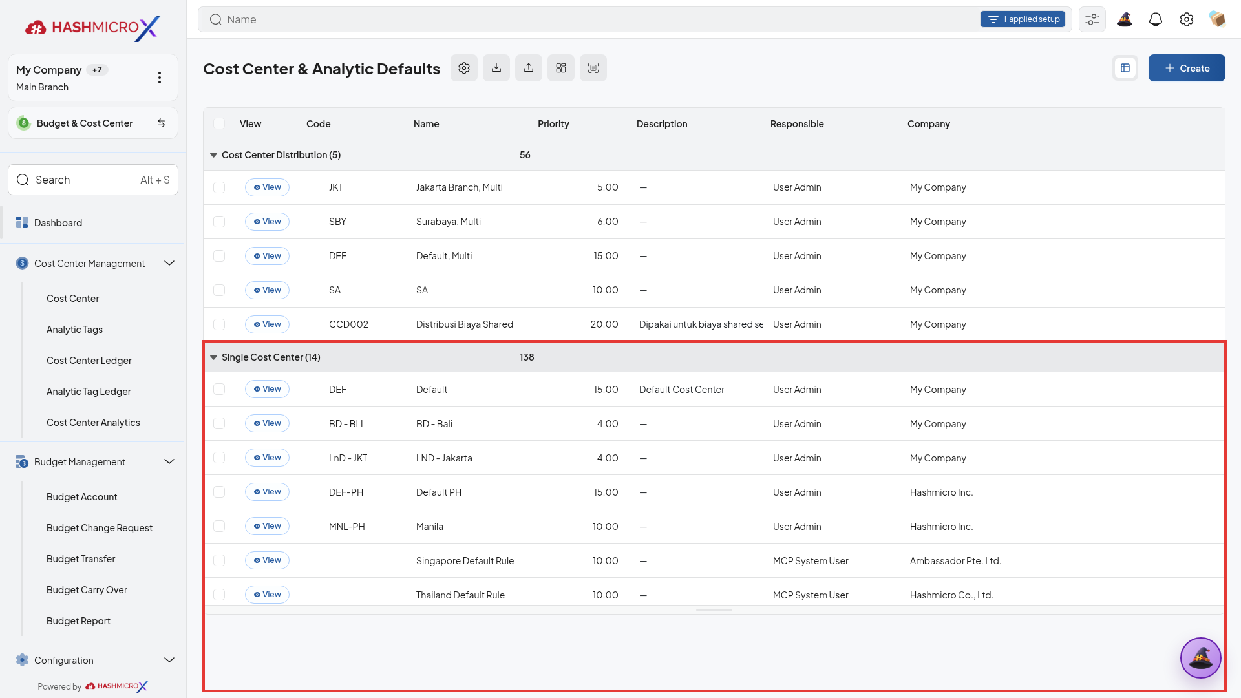Click the wizard hat icon in the top bar
This screenshot has width=1241, height=698.
pos(1125,19)
